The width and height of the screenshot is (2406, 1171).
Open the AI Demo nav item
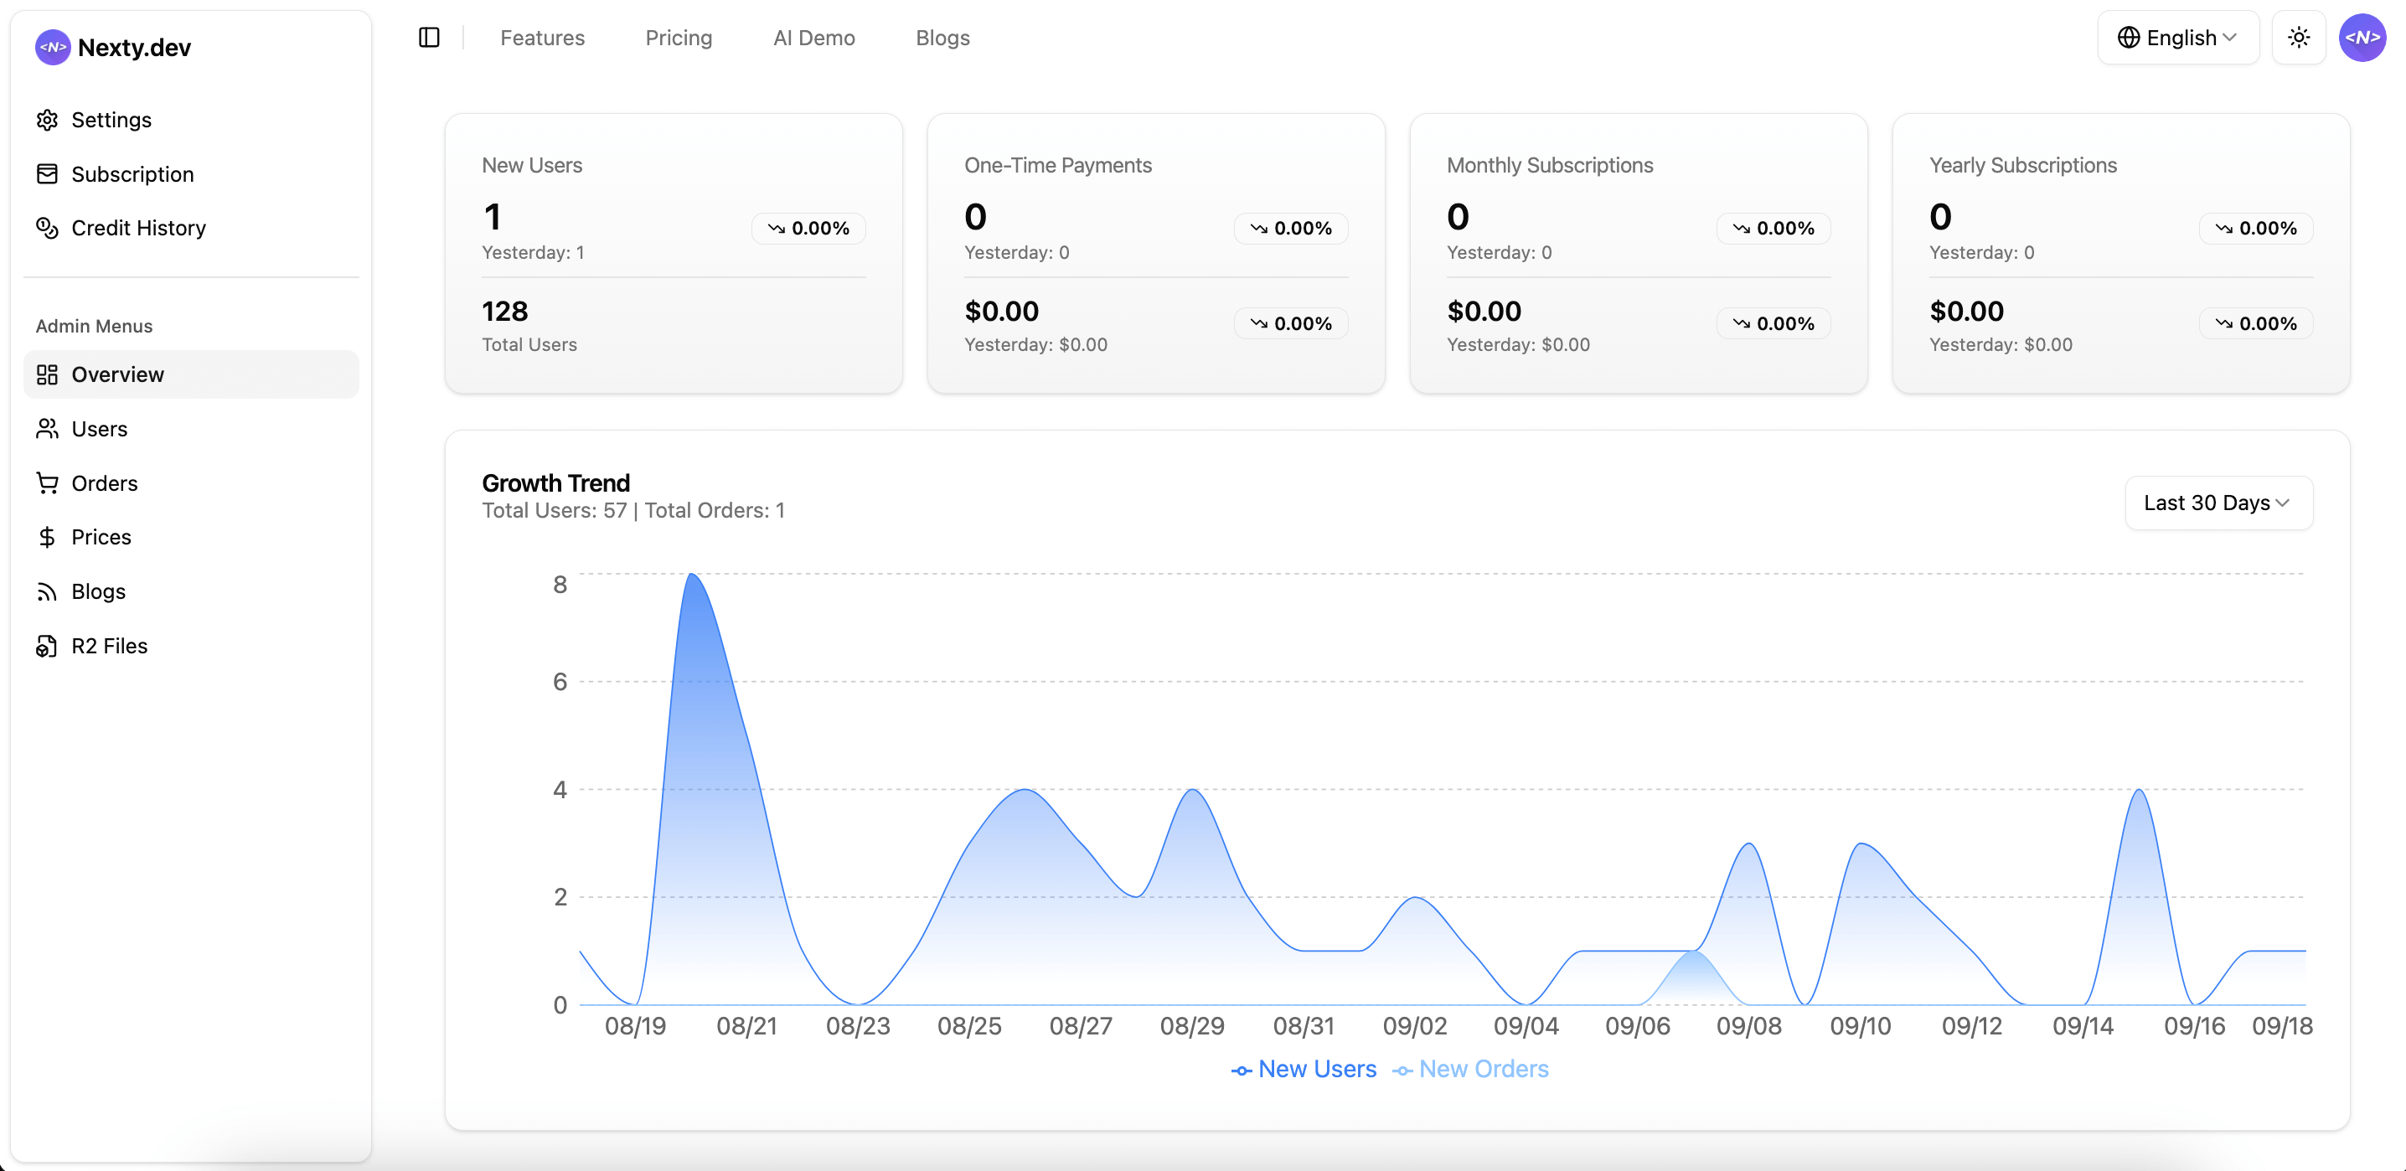[x=813, y=38]
